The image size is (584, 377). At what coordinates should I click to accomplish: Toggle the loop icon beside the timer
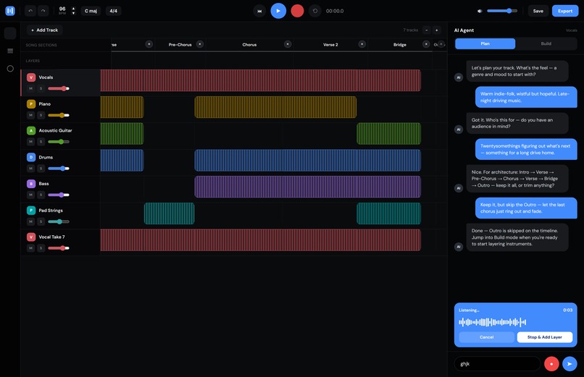315,11
